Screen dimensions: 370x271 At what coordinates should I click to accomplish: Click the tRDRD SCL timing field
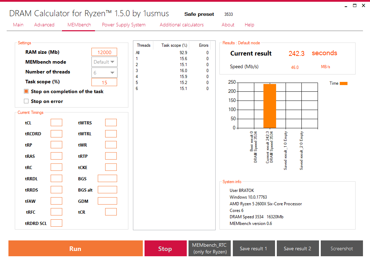[x=56, y=223]
